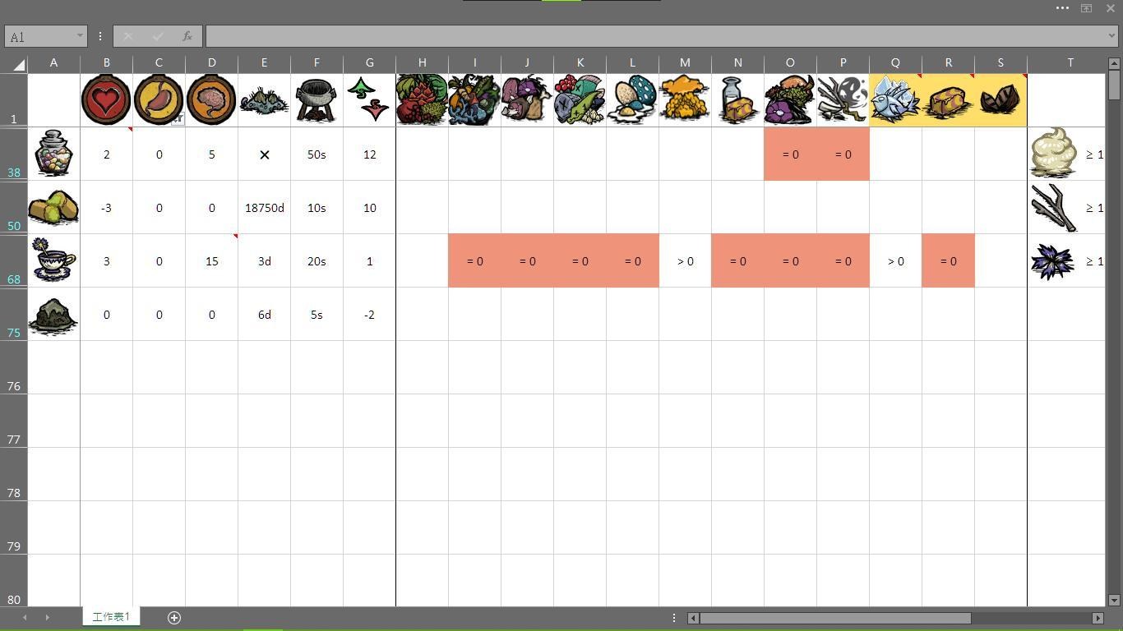Open the overflow menu at top right

1062,7
